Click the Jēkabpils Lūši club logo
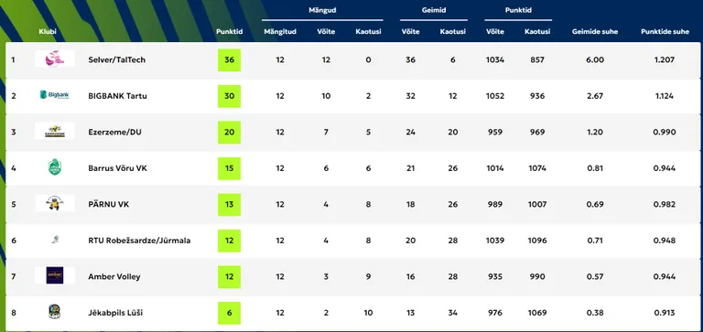This screenshot has height=332, width=703. coord(55,312)
